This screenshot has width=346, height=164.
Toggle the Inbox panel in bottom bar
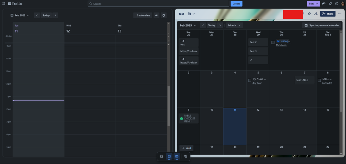coord(162,156)
